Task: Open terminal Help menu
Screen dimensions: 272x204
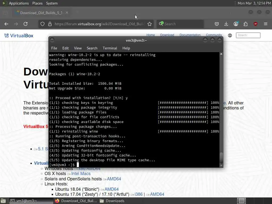Action: coord(126,48)
